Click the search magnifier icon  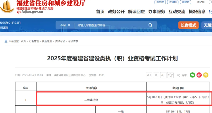(x=150, y=25)
